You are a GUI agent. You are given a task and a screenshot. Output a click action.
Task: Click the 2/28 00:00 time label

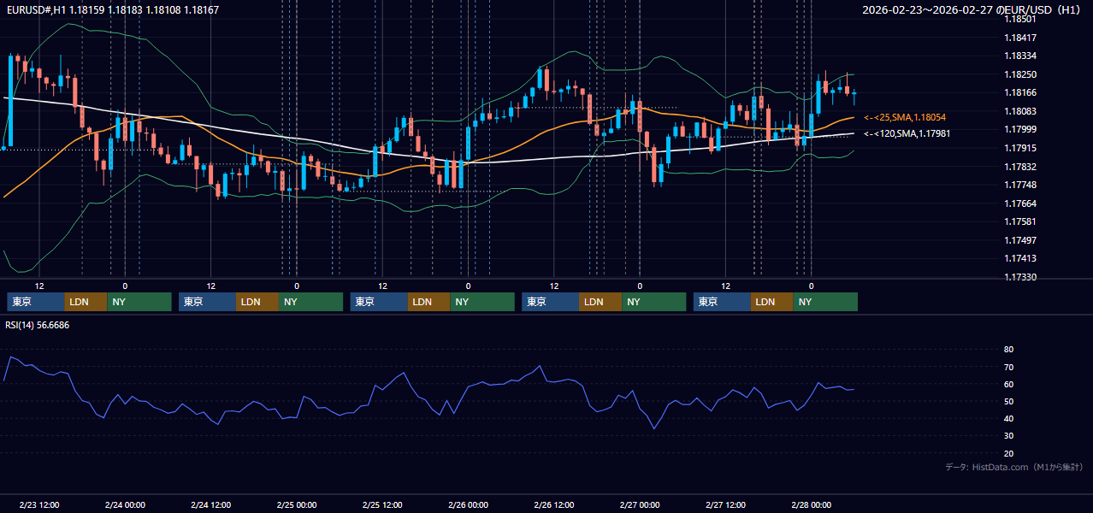[x=812, y=504]
